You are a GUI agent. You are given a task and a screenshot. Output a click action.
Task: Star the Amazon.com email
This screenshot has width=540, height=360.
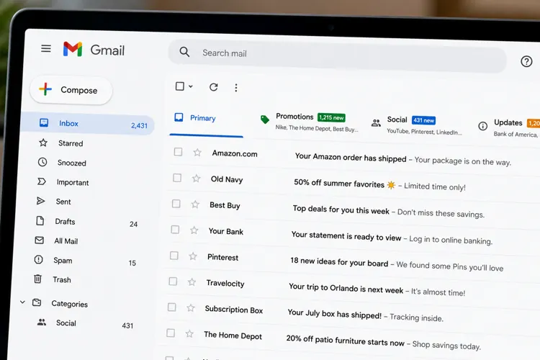pyautogui.click(x=197, y=152)
